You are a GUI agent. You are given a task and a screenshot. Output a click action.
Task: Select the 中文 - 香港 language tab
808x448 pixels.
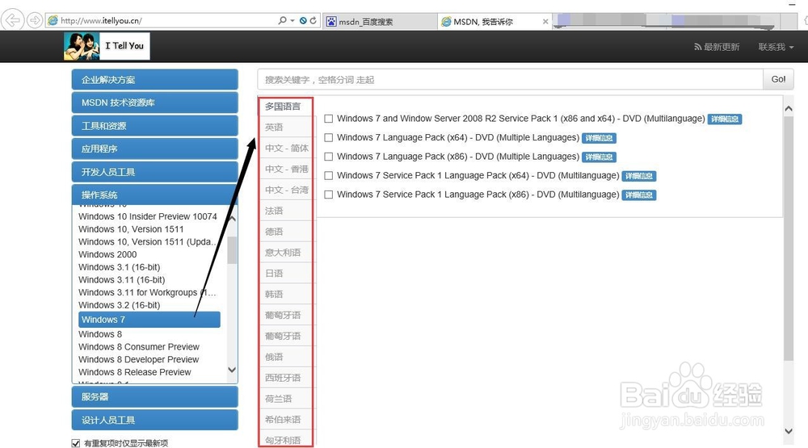point(285,169)
